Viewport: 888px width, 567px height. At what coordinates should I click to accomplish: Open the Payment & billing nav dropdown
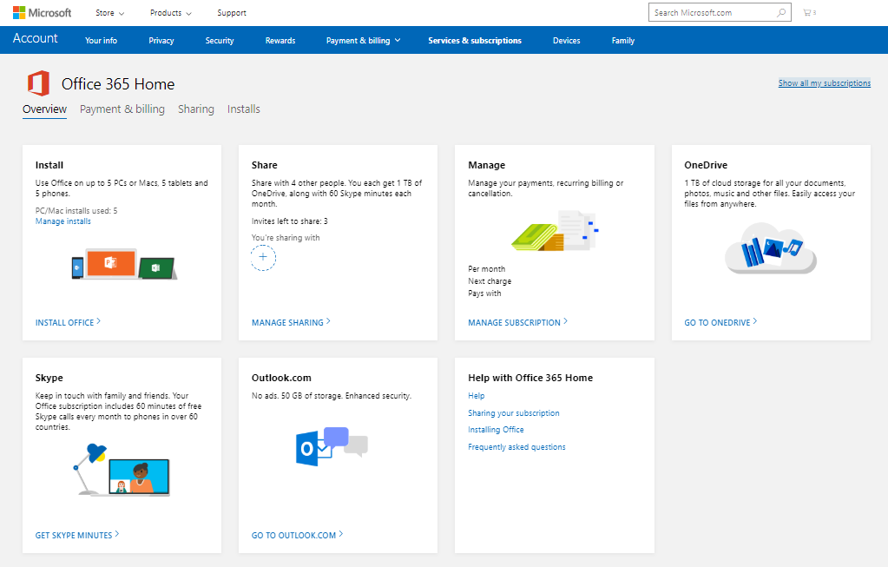click(x=363, y=40)
